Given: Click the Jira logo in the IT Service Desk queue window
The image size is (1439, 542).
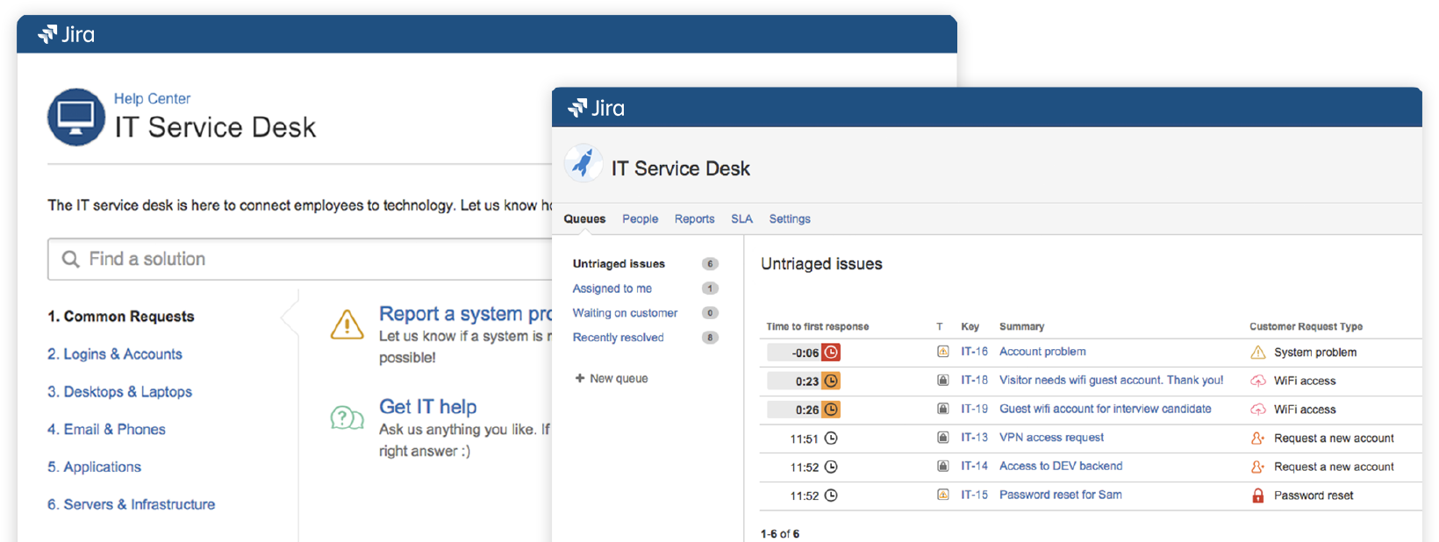Looking at the screenshot, I should click(x=597, y=108).
